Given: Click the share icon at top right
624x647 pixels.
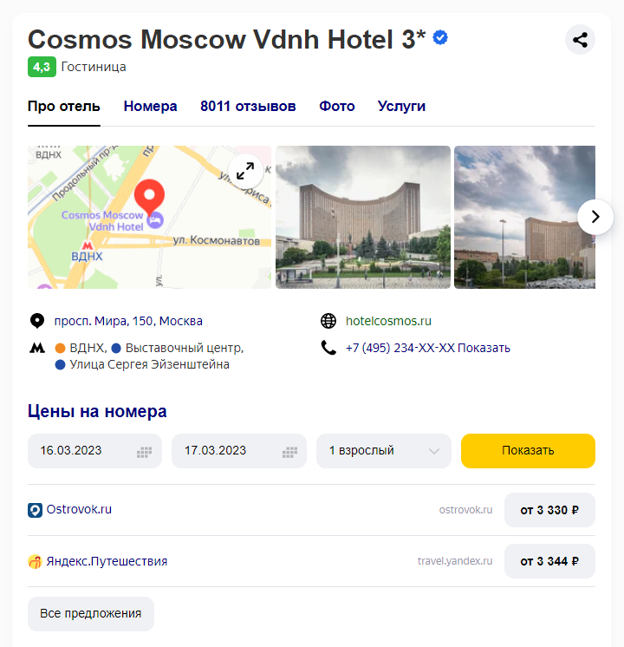Looking at the screenshot, I should click(x=580, y=40).
